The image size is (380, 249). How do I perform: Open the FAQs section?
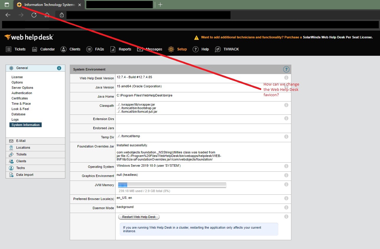95,49
